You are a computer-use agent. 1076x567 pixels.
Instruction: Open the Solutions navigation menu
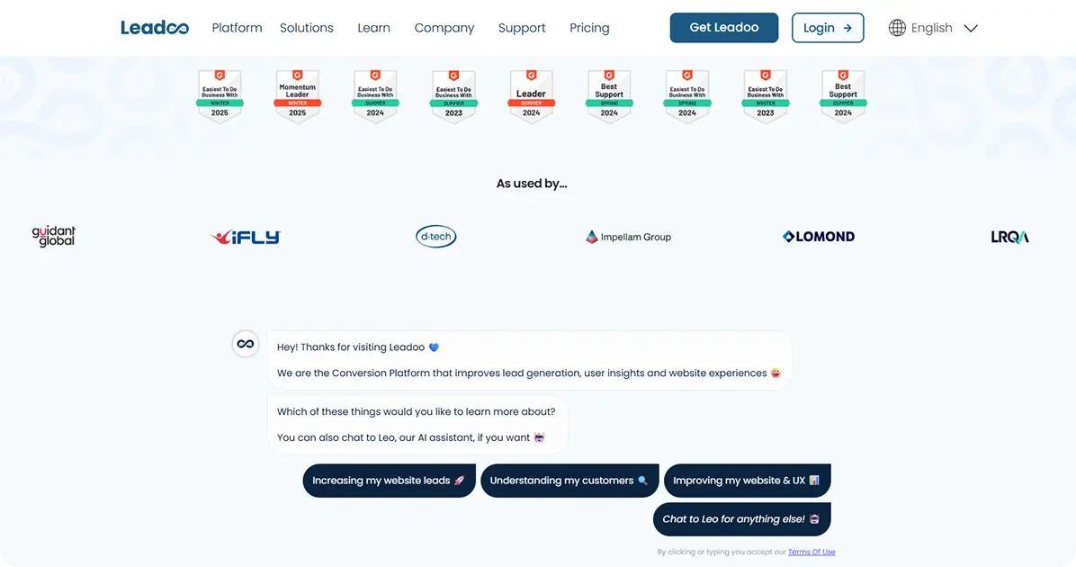click(307, 28)
